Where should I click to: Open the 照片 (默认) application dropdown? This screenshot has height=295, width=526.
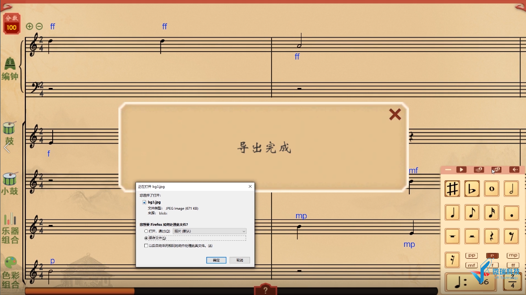210,231
